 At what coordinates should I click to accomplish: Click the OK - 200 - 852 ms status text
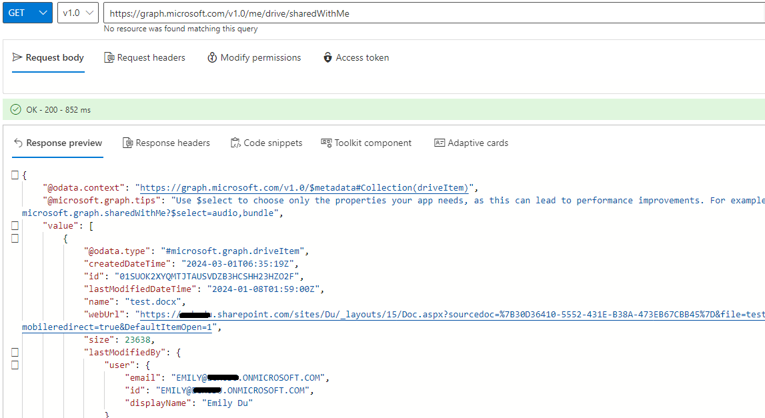[x=59, y=110]
